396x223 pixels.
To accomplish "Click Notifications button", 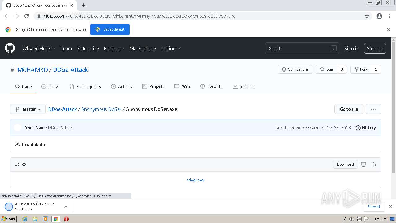I will pyautogui.click(x=295, y=69).
